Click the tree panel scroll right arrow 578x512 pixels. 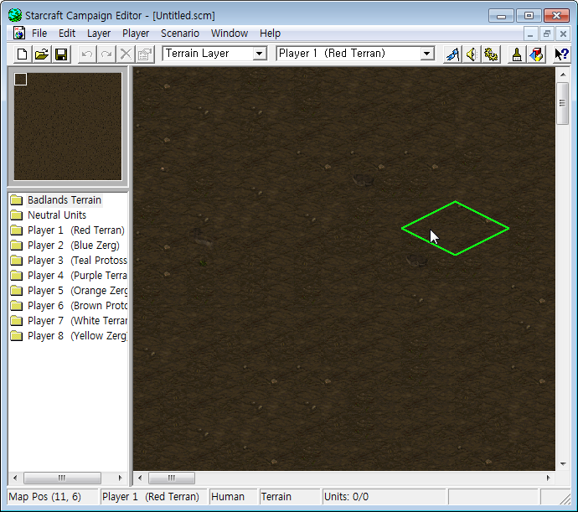tap(120, 478)
